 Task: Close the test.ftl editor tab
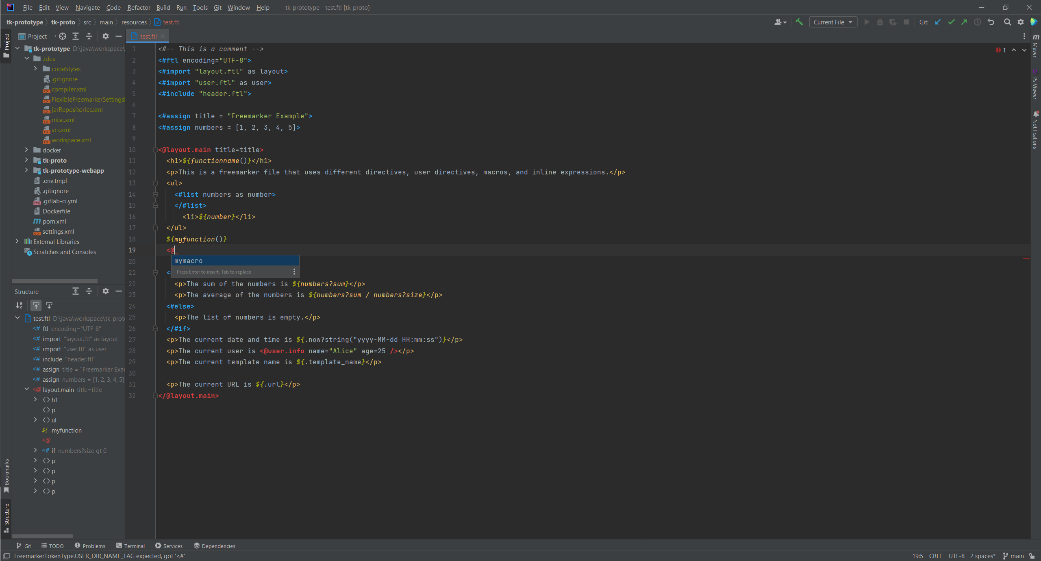163,36
